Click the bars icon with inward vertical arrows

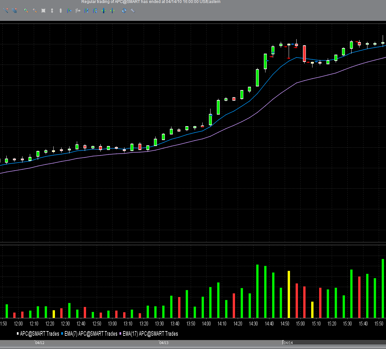pos(95,11)
